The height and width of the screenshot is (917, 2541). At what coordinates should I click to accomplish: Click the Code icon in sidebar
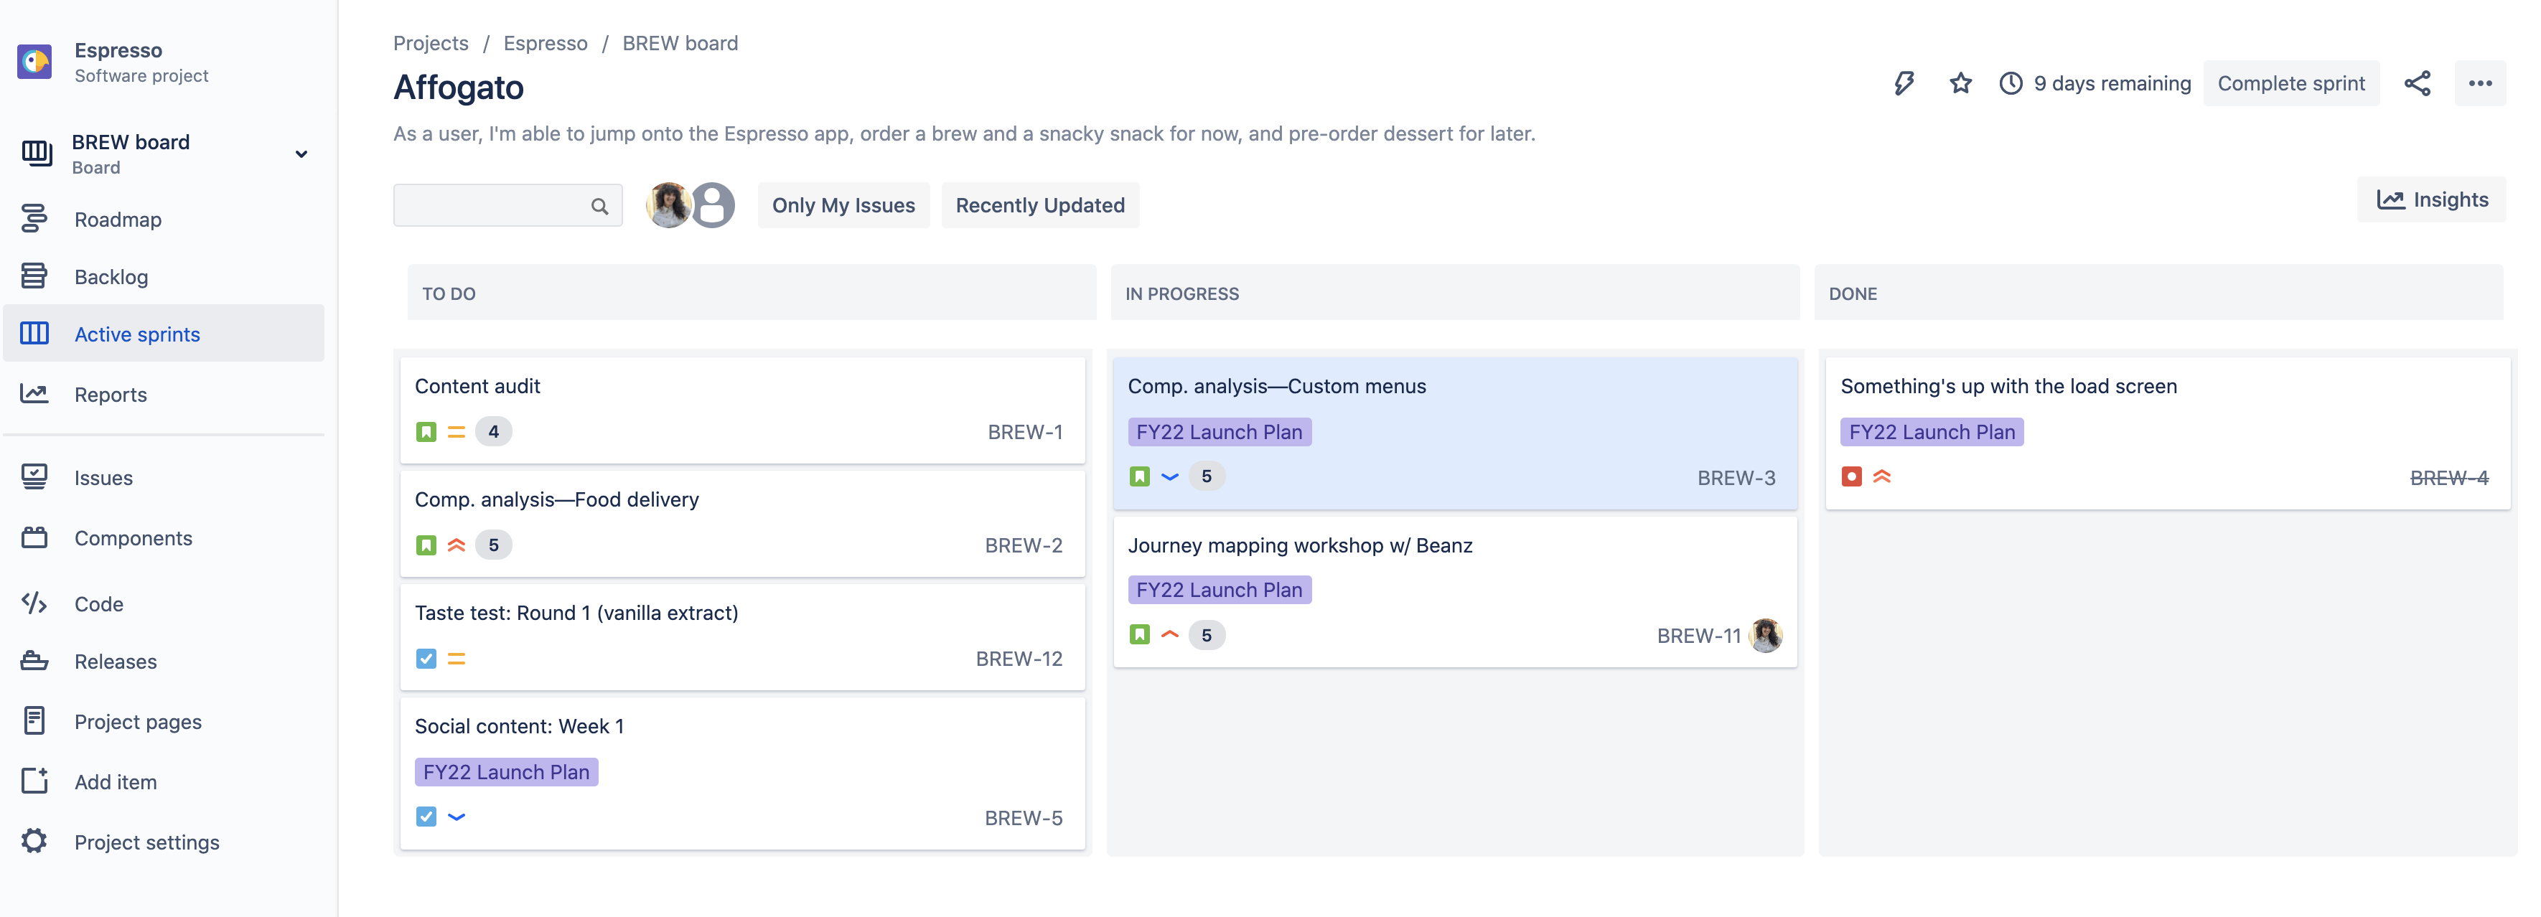point(36,603)
